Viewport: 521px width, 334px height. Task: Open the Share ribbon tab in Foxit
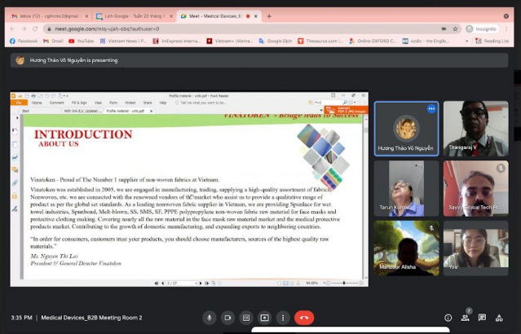[x=148, y=103]
